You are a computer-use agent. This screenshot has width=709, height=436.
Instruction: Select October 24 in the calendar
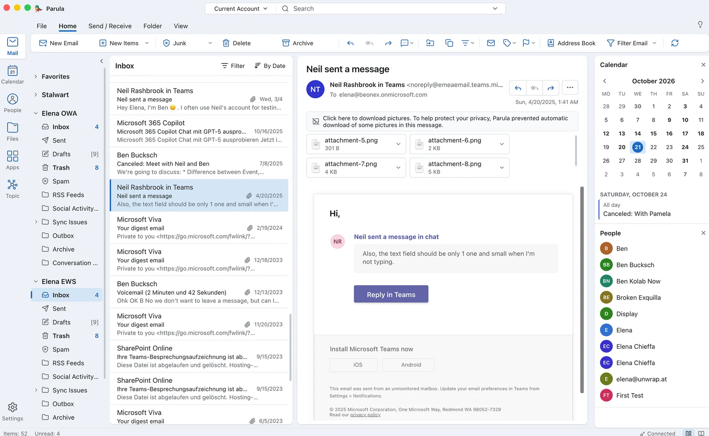click(685, 147)
